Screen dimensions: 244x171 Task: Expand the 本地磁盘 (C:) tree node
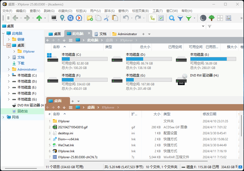coord(9,75)
